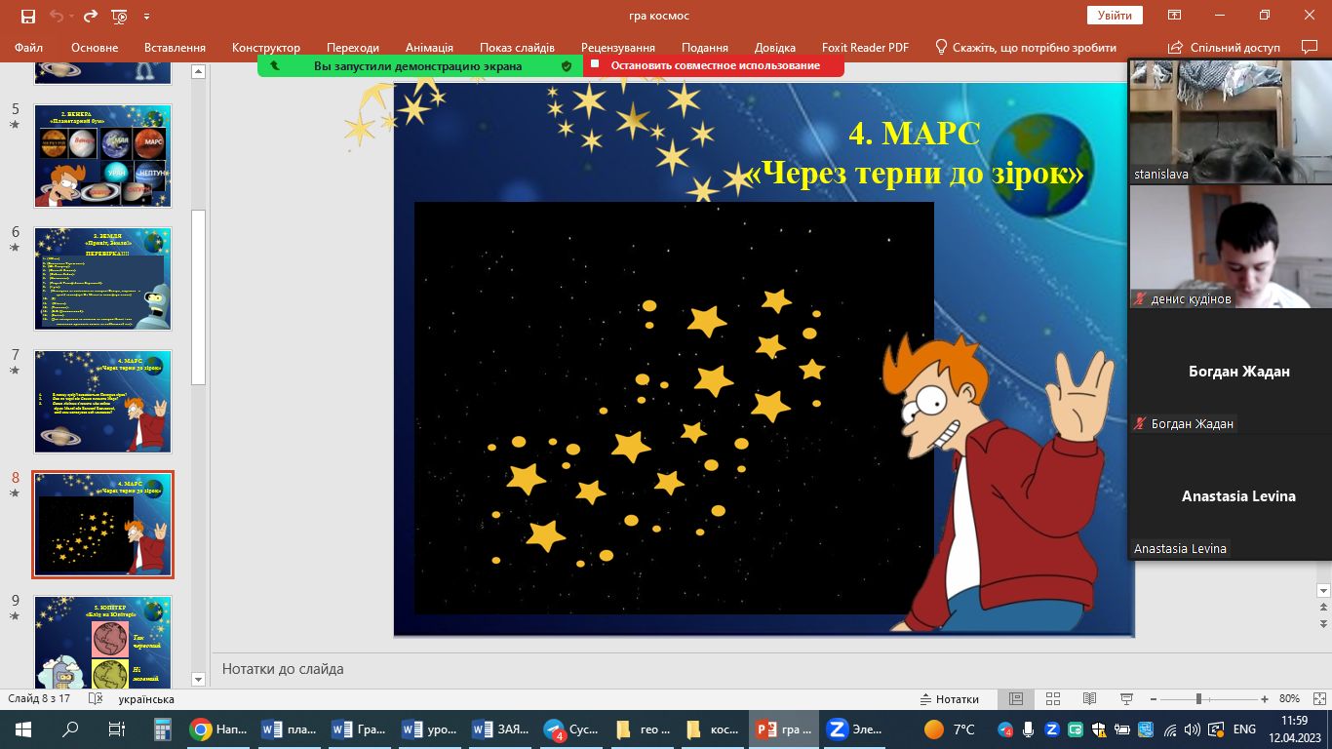Click the microphone icon in system tray
The width and height of the screenshot is (1332, 749).
[x=1028, y=729]
